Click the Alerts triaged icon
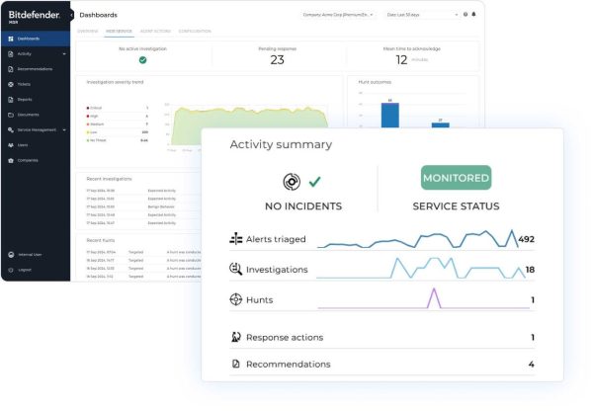This screenshot has width=593, height=411. [236, 239]
